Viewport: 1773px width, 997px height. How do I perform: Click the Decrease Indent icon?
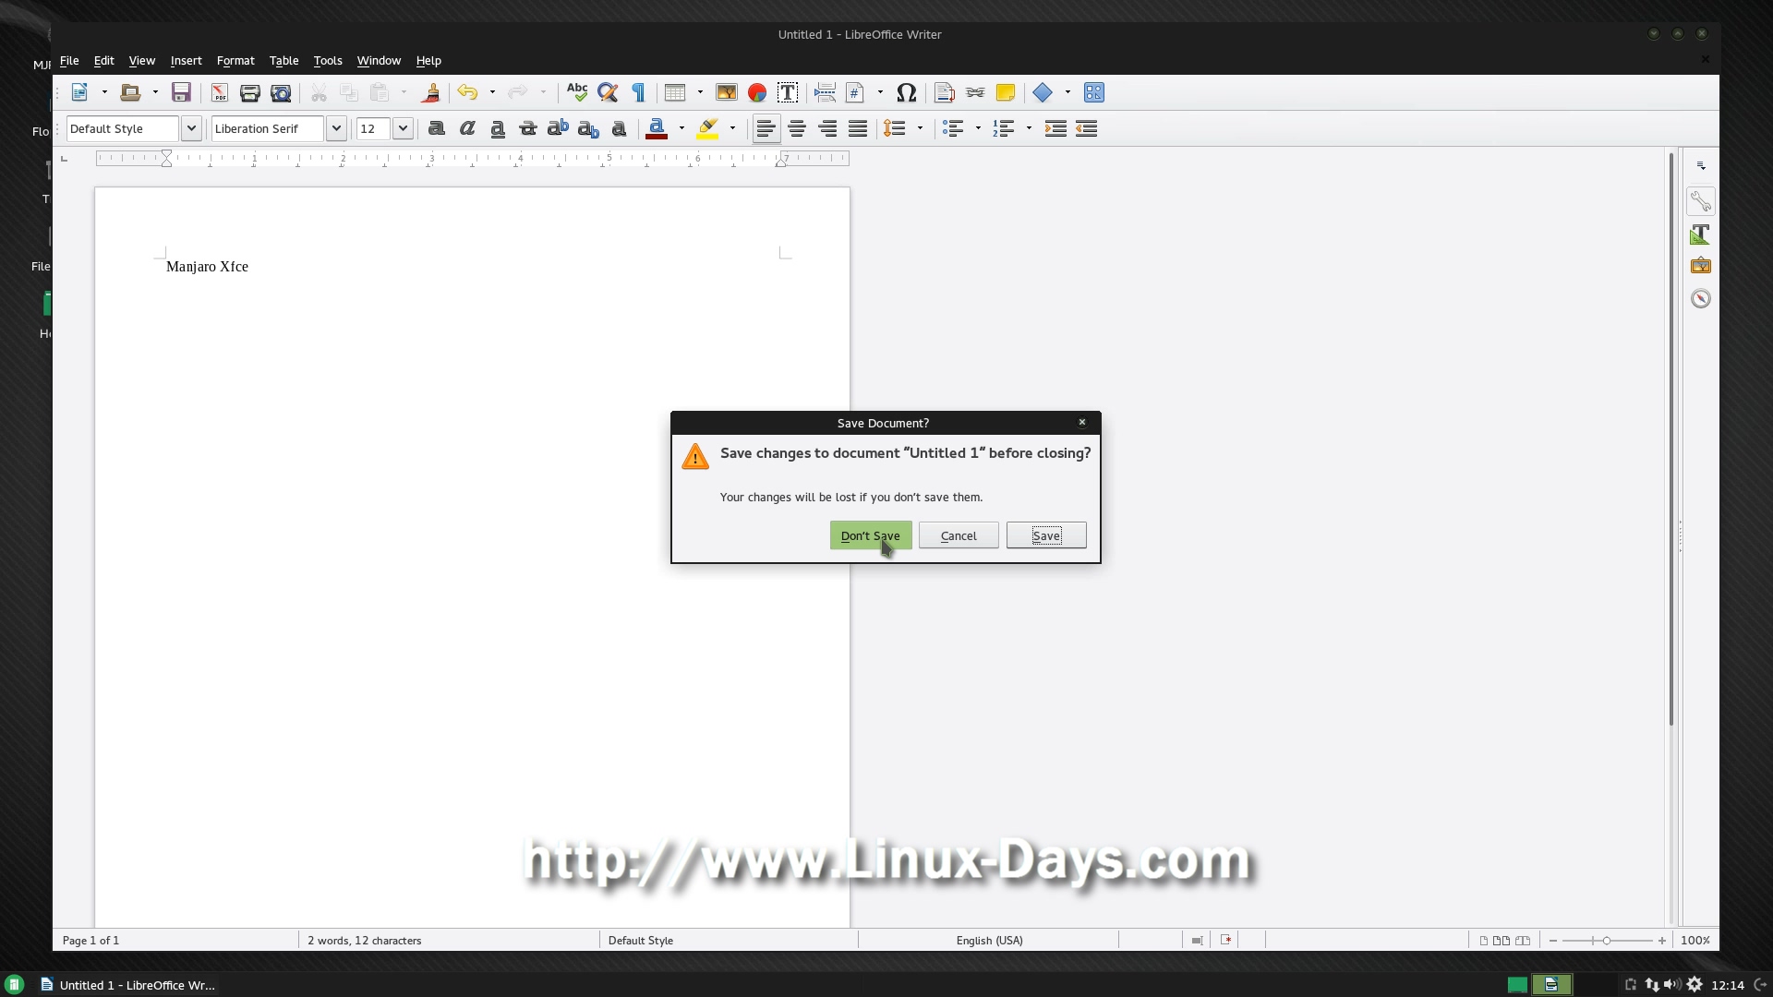click(x=1087, y=129)
